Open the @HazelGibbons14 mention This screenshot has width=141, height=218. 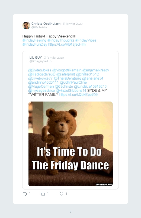[x=71, y=90]
